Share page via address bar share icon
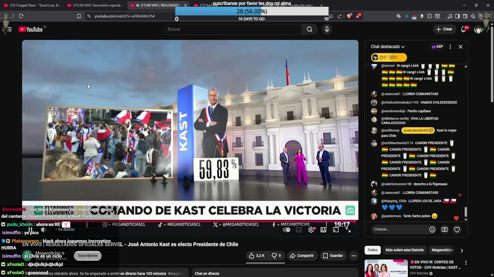Screen dimensions: 494x277 (340, 16)
